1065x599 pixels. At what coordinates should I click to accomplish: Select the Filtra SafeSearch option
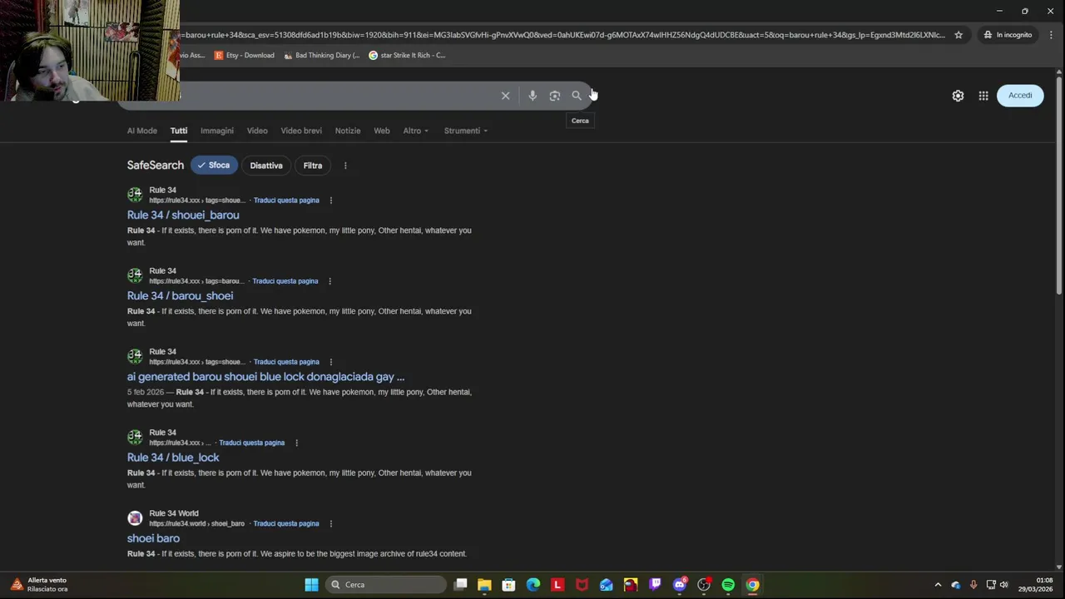[x=313, y=166]
